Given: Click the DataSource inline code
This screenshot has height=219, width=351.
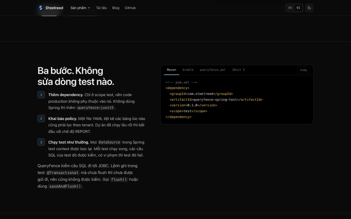Looking at the screenshot, I should (109, 142).
